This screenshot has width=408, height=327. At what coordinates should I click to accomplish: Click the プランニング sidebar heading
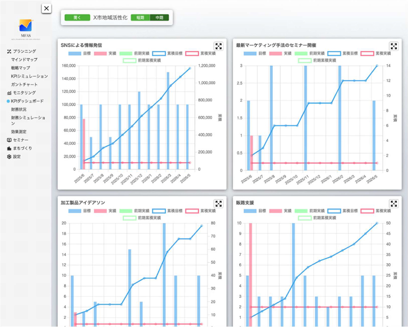tap(24, 52)
